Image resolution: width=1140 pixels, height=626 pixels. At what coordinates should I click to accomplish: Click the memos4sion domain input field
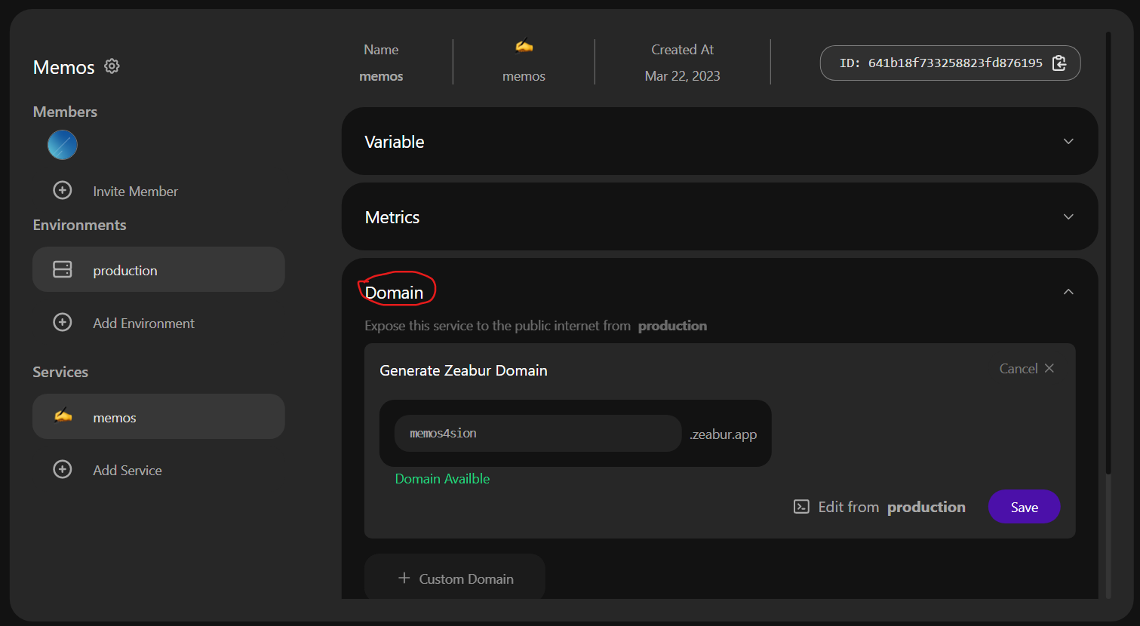coord(537,434)
